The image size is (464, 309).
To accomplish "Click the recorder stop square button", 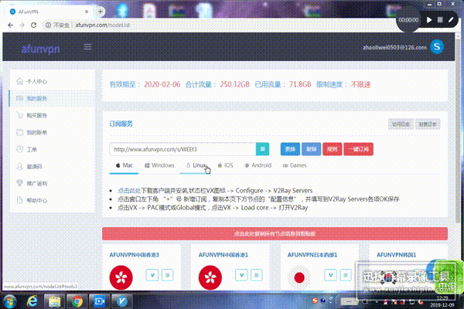I will pos(440,20).
